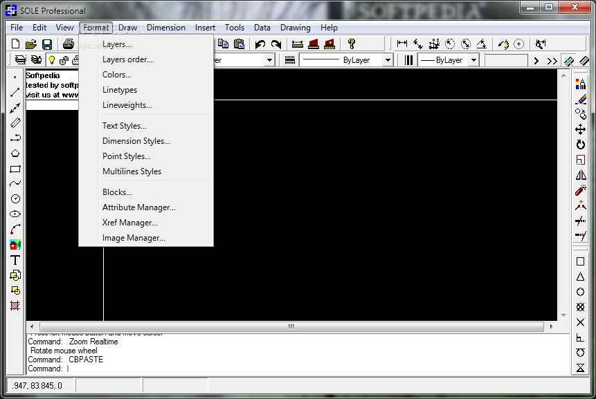Open the color properties icon on right toolbar
This screenshot has height=399, width=596.
(x=580, y=84)
